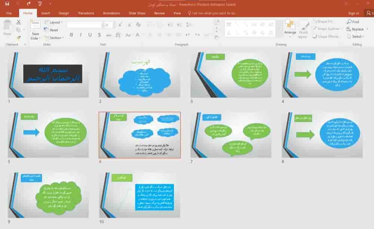Increase the font size with the larger A
The width and height of the screenshot is (374, 229).
click(x=120, y=25)
